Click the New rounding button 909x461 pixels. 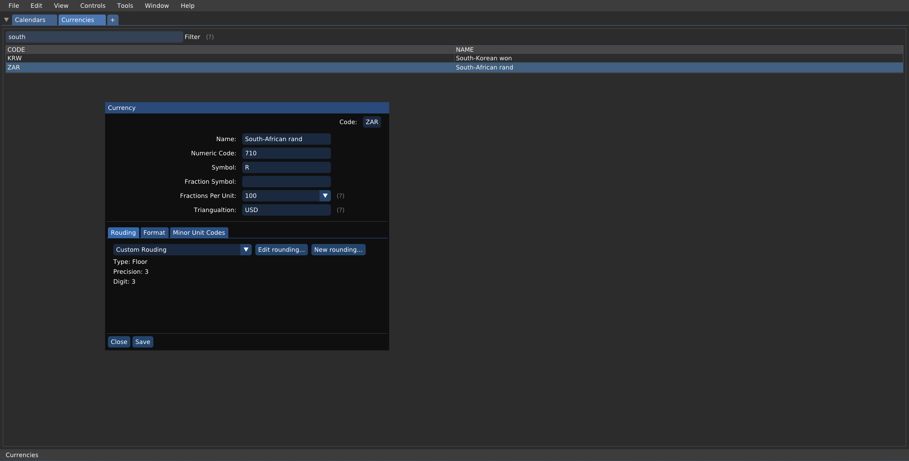tap(338, 250)
